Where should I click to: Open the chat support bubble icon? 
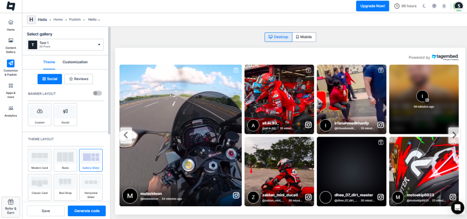(457, 208)
